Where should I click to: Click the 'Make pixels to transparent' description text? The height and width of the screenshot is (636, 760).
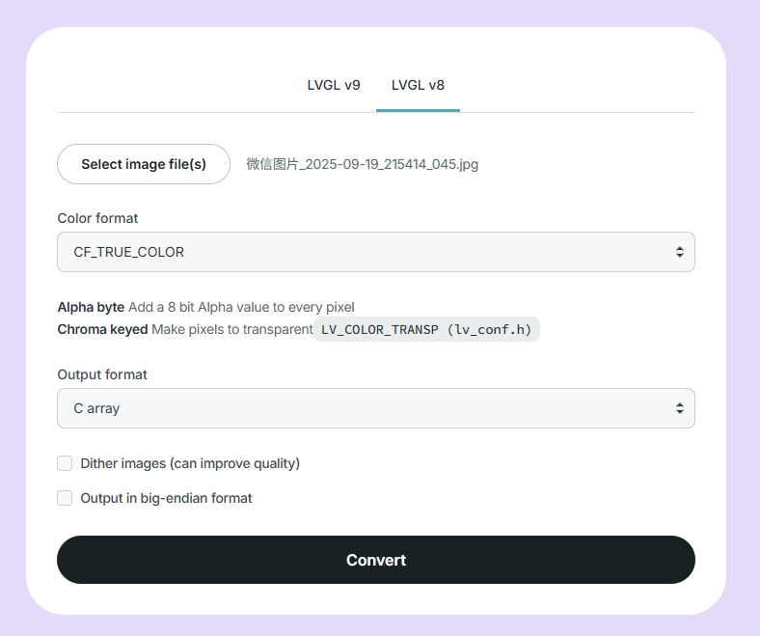click(x=232, y=329)
